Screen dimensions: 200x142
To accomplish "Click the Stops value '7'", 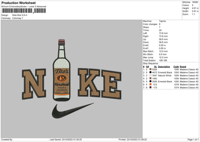I will [160, 27].
